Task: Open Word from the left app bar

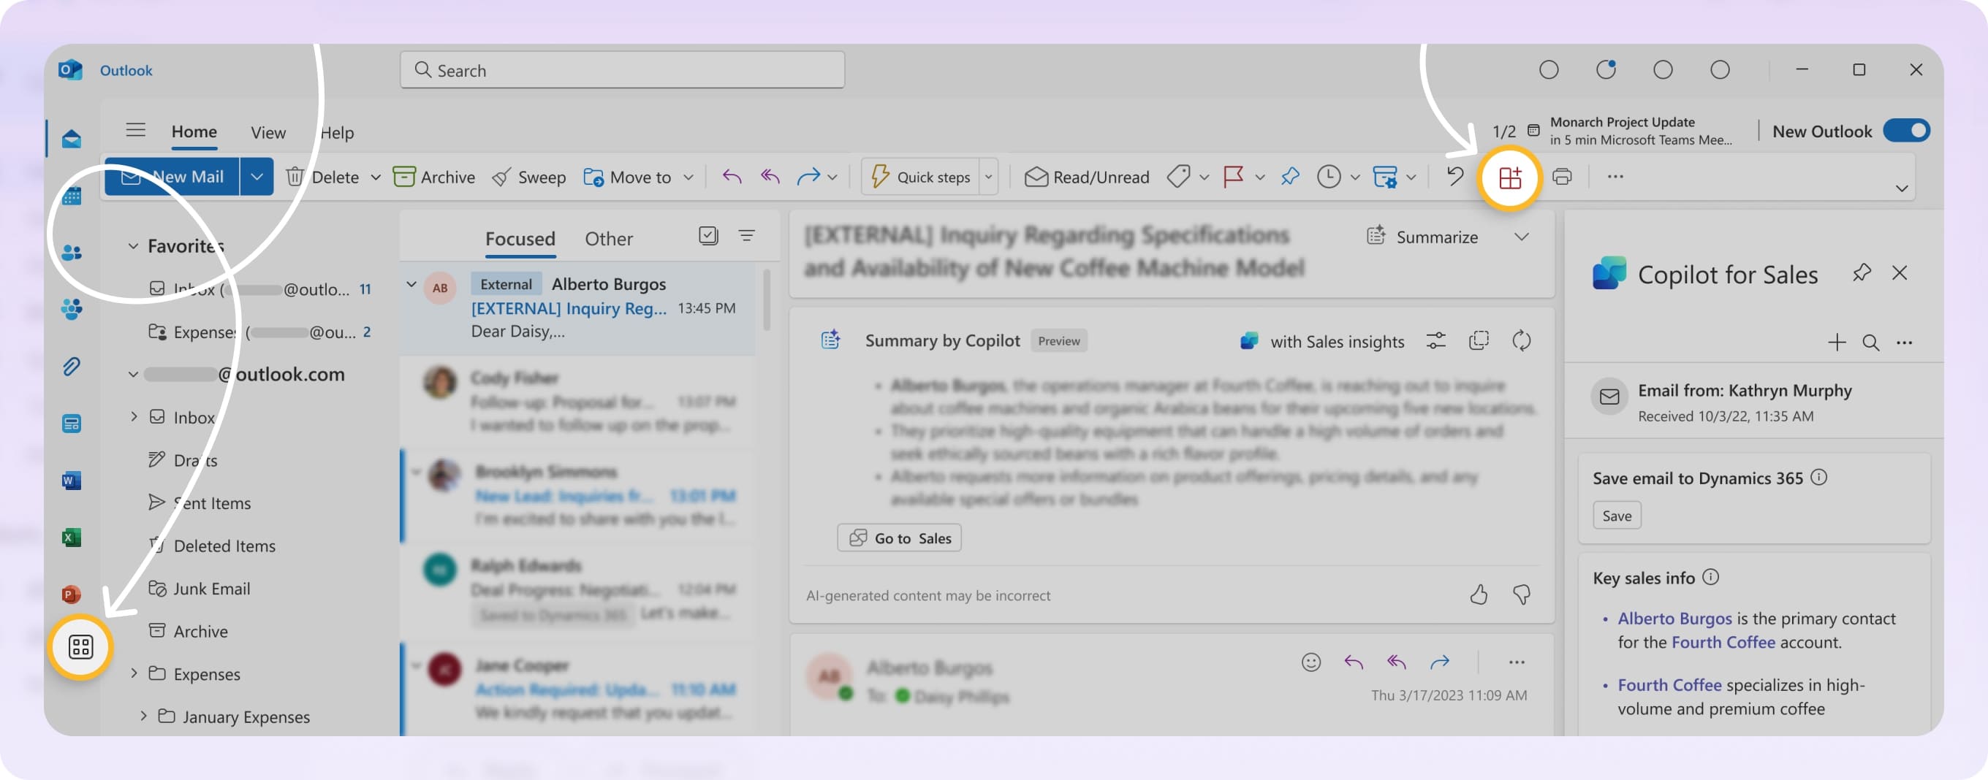Action: click(70, 480)
